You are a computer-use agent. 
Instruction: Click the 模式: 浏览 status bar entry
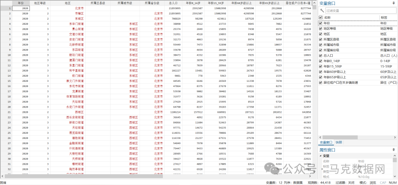368,182
